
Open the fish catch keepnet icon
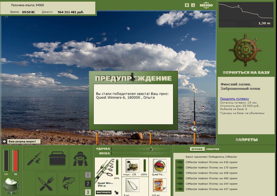(x=69, y=184)
